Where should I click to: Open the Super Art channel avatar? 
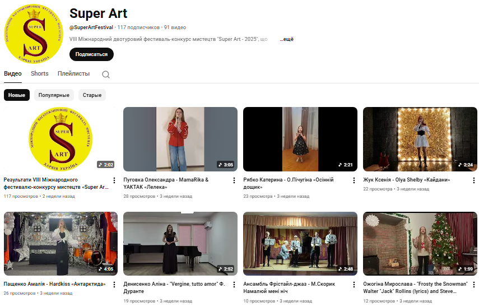34,34
